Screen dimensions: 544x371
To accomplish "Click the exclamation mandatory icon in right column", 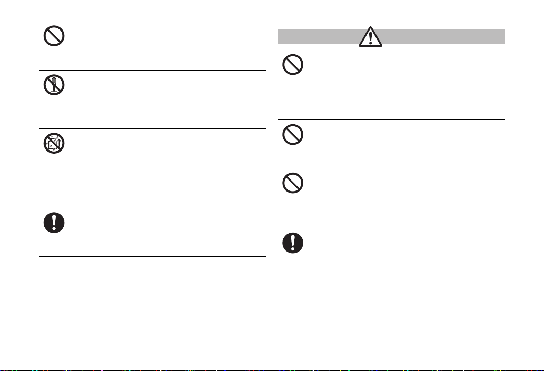I will tap(293, 243).
